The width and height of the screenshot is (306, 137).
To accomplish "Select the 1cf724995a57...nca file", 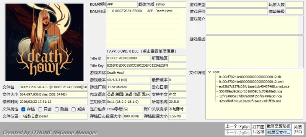I will click(x=250, y=96).
